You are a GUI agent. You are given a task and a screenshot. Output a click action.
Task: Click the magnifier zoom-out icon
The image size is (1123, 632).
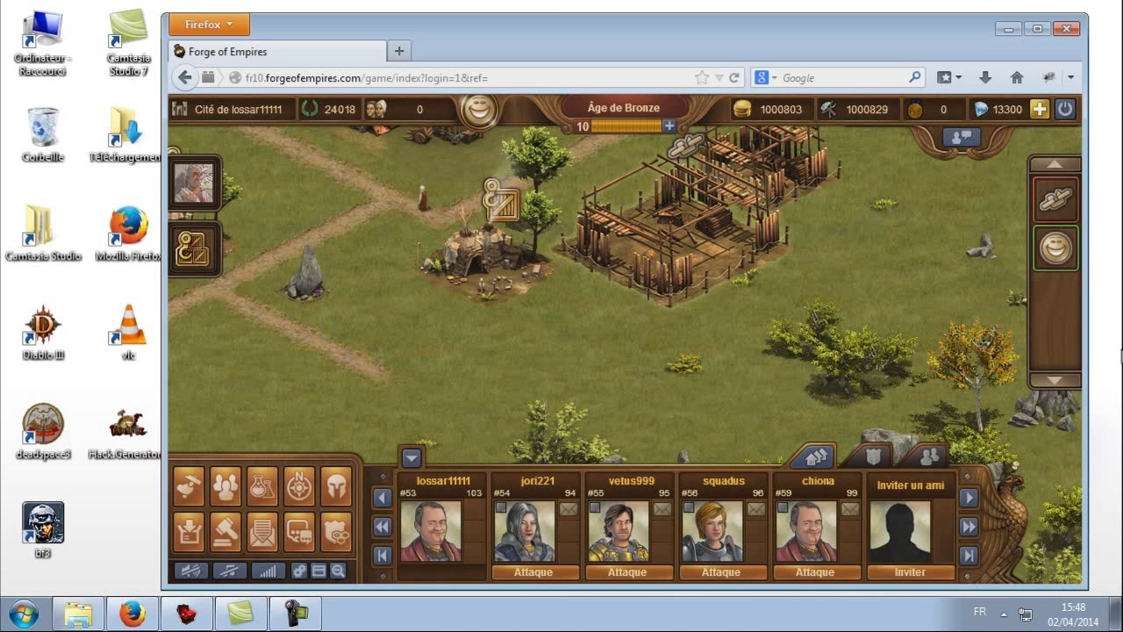338,571
